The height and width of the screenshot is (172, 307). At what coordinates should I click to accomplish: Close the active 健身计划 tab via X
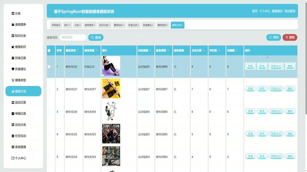point(182,25)
